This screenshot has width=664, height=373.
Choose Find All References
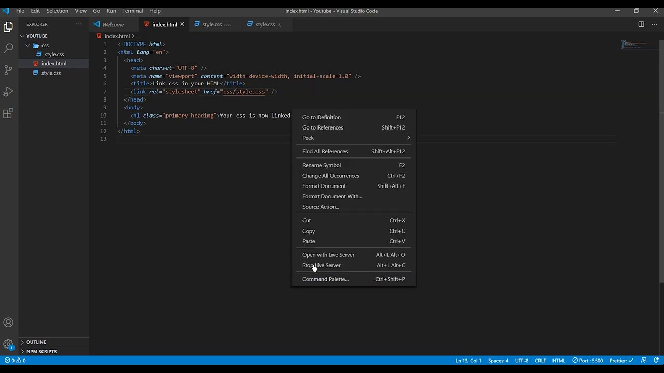click(x=353, y=151)
